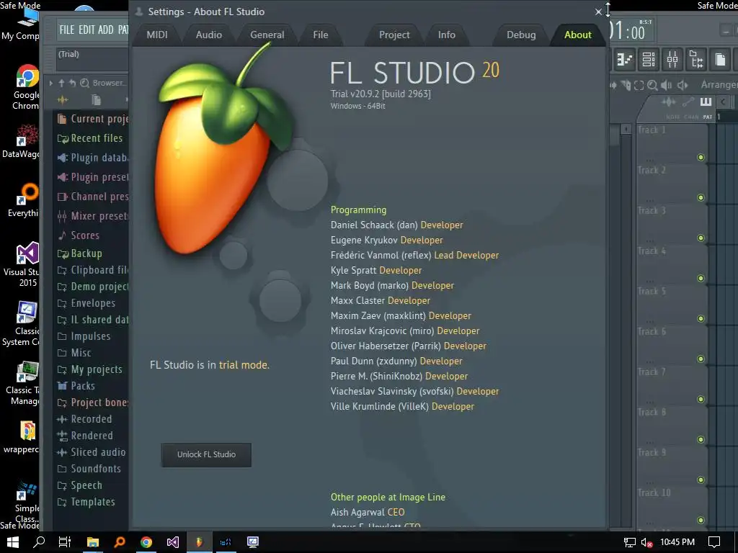Switch to the Audio settings tab
The width and height of the screenshot is (738, 553).
pos(209,35)
